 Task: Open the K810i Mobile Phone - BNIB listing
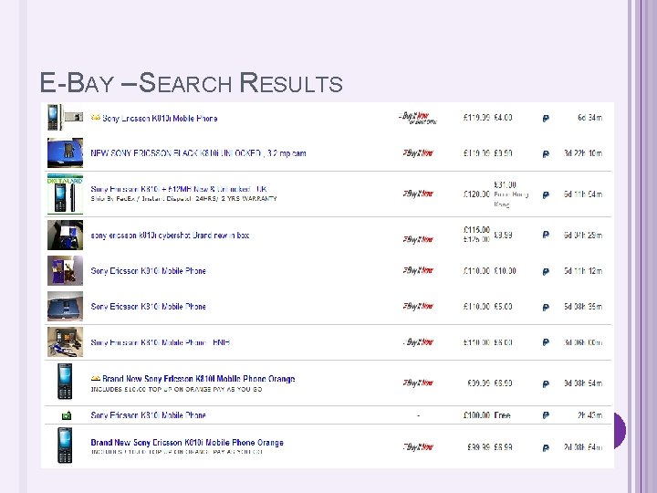click(x=160, y=342)
